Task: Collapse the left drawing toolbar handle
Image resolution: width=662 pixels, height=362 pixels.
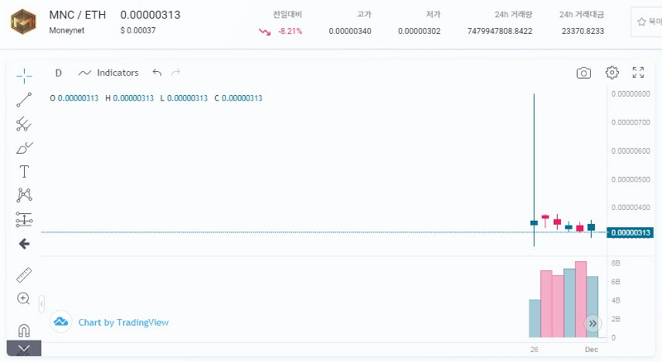Action: coord(41,304)
